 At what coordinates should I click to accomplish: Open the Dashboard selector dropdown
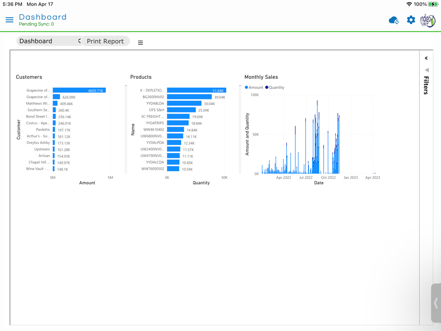(49, 41)
